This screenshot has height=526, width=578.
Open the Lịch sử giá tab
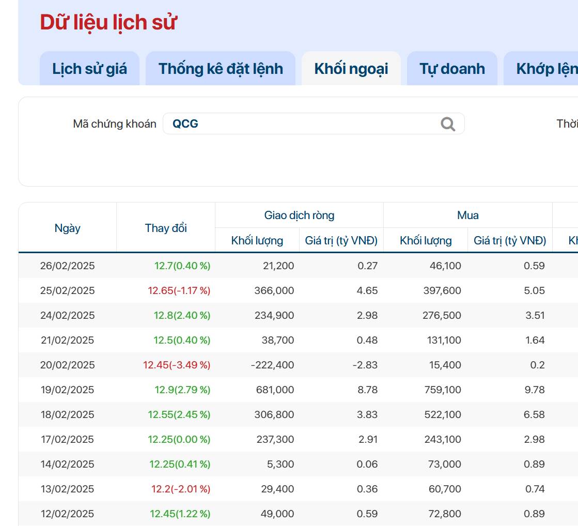[89, 69]
